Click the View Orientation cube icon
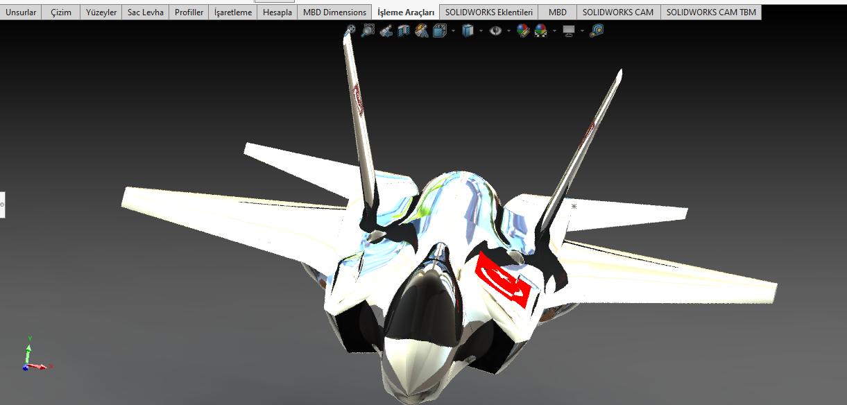This screenshot has width=847, height=405. [440, 31]
